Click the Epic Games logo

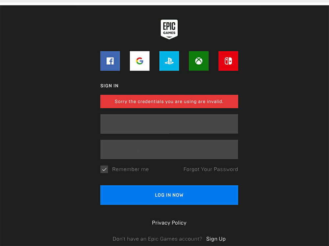[169, 29]
